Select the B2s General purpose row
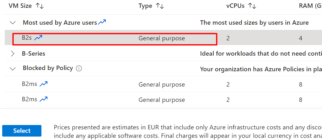322x140 pixels. (x=163, y=38)
